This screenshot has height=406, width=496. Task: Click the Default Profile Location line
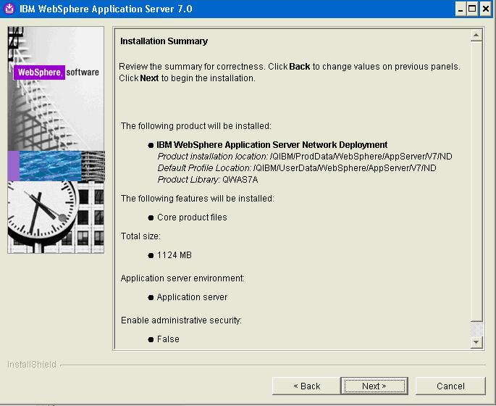coord(297,168)
